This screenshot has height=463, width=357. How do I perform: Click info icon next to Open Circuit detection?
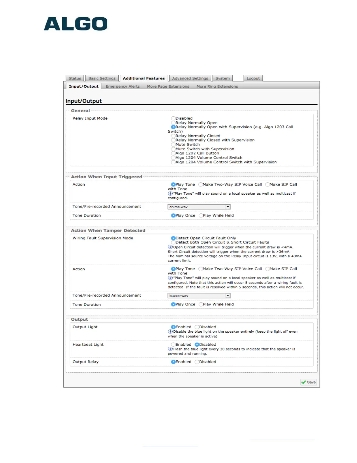pyautogui.click(x=170, y=247)
